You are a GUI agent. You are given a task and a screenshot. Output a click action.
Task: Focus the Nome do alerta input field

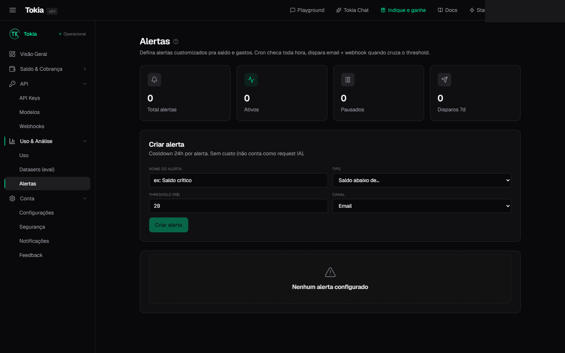click(238, 180)
